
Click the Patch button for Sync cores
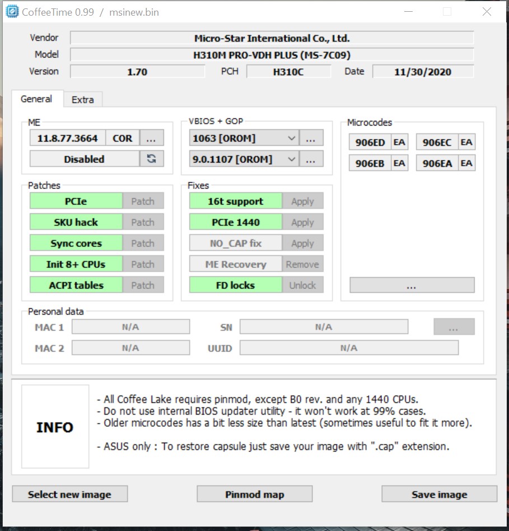pos(143,243)
